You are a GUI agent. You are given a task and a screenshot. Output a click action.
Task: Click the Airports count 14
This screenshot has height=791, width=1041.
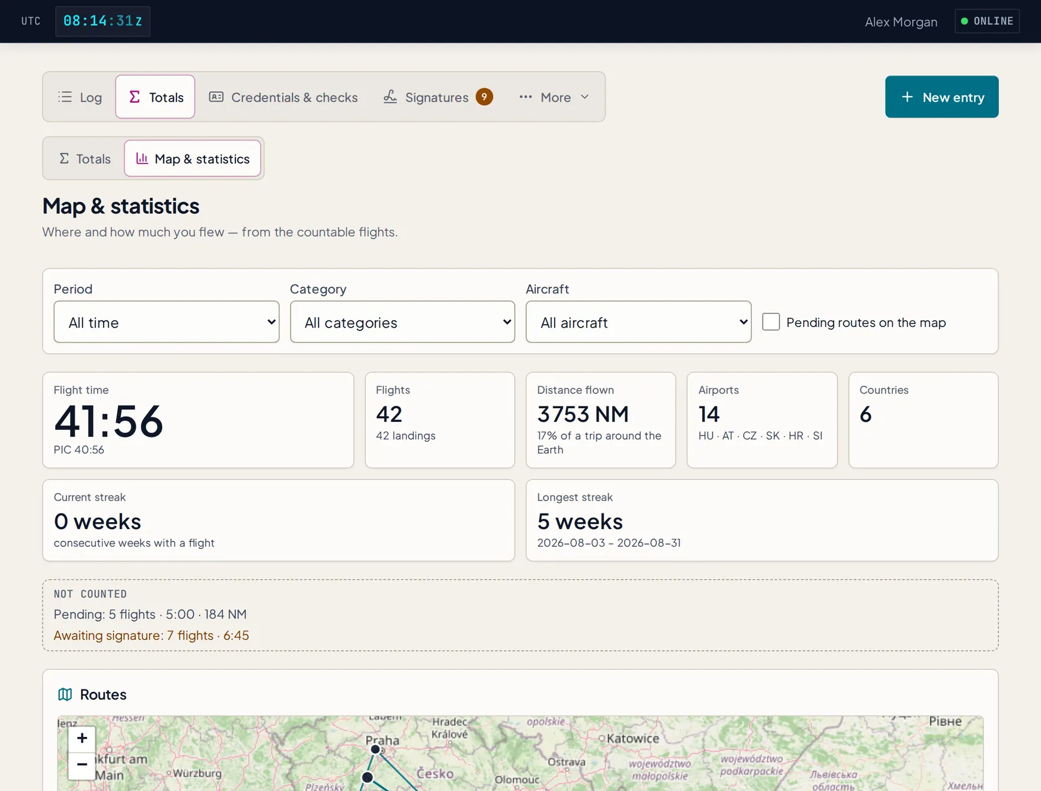pyautogui.click(x=709, y=414)
